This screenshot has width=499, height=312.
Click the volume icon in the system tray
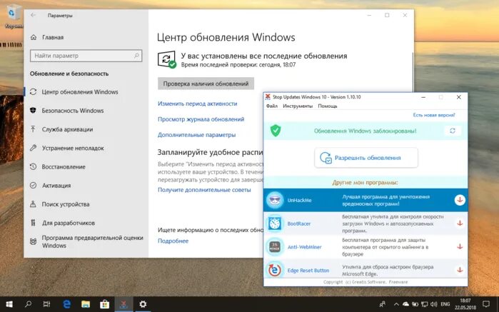tap(434, 304)
